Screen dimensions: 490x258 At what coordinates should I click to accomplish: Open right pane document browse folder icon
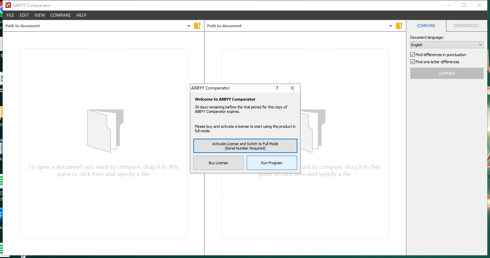click(x=399, y=26)
